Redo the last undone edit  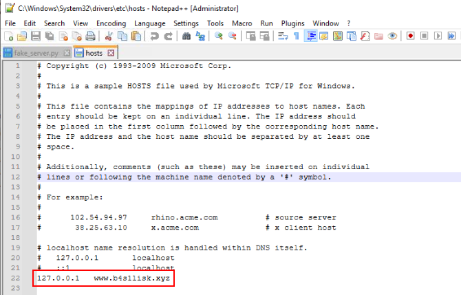(x=168, y=36)
